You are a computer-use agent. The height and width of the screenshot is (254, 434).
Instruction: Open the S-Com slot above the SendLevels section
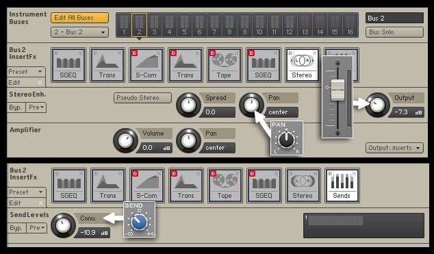click(146, 186)
